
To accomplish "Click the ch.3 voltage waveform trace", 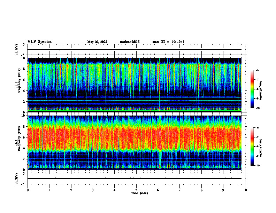I will 134,179.
